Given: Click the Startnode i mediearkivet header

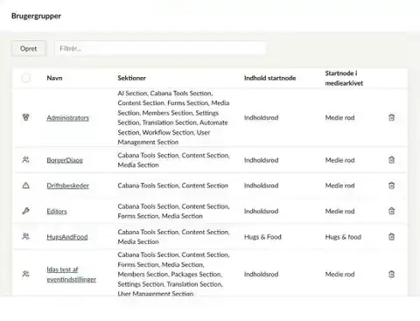Looking at the screenshot, I should 344,78.
